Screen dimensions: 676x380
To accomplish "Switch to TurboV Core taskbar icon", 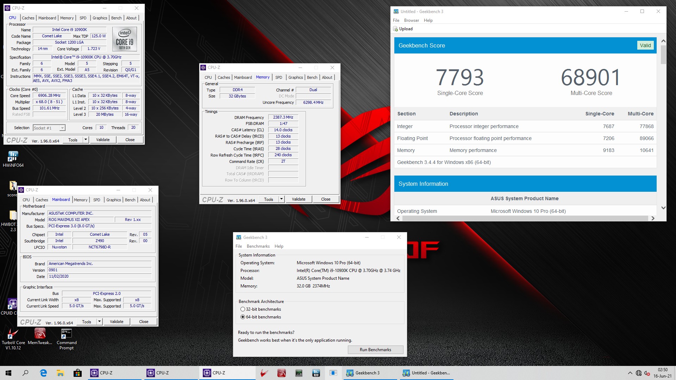I will [264, 373].
